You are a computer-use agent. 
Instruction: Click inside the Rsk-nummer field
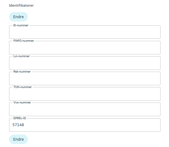[85, 78]
